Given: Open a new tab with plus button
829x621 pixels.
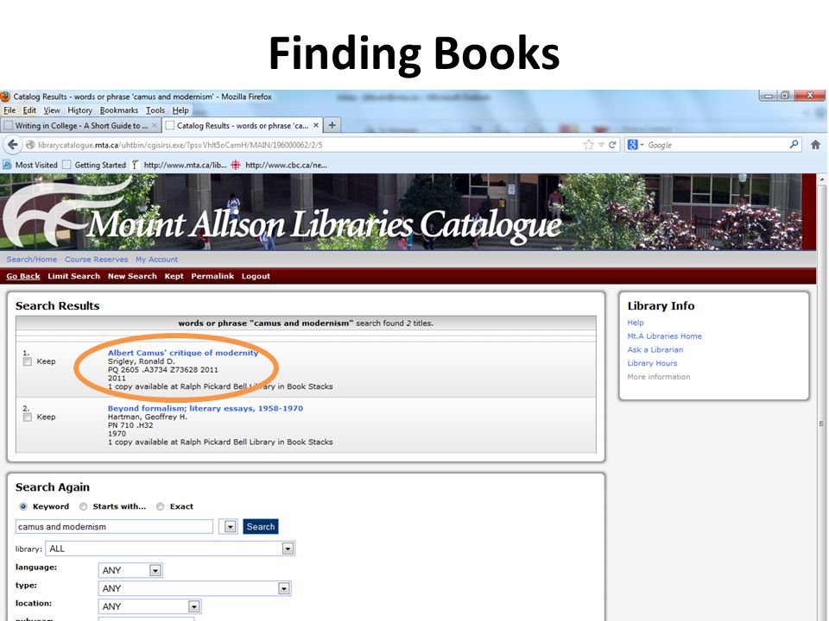Looking at the screenshot, I should [332, 125].
